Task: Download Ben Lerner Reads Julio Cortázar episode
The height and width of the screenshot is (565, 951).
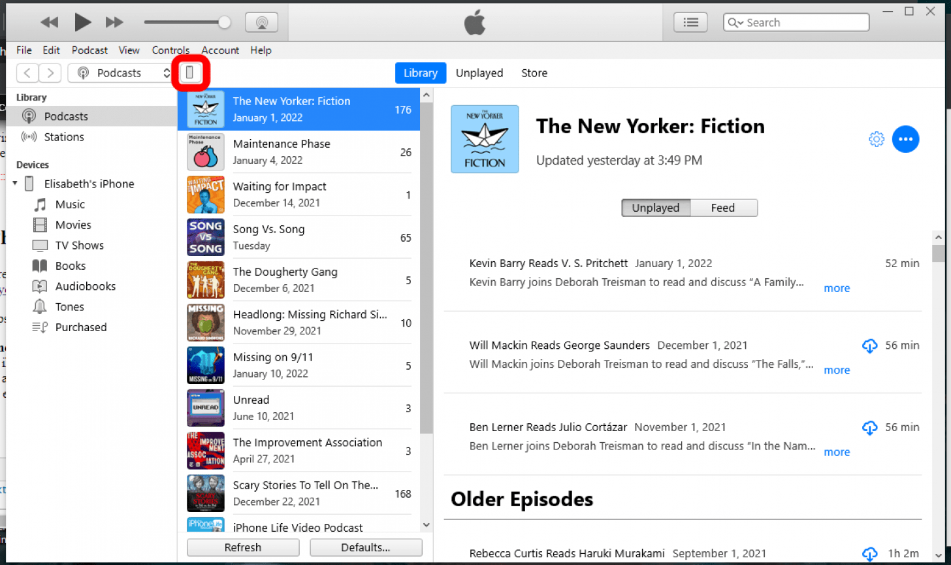Action: point(869,428)
